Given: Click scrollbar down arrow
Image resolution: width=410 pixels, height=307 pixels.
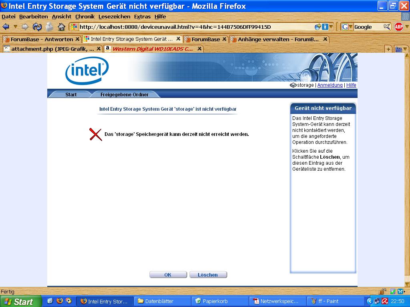Looking at the screenshot, I should [407, 284].
